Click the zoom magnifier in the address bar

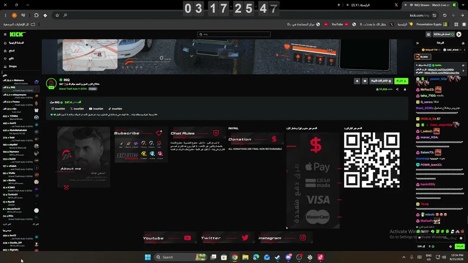tap(65, 15)
